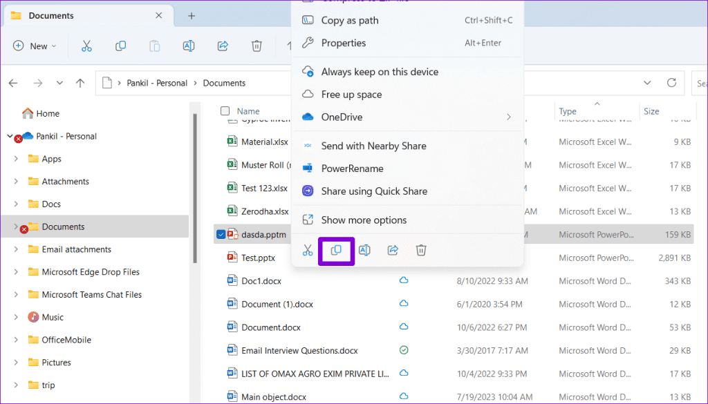
Task: Expand the OneDrive submenu in the context menu
Action: coord(508,117)
